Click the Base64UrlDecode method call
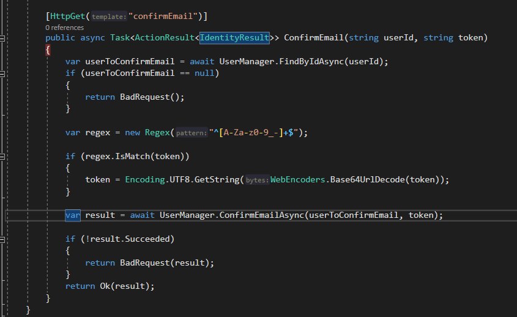 tap(367, 180)
